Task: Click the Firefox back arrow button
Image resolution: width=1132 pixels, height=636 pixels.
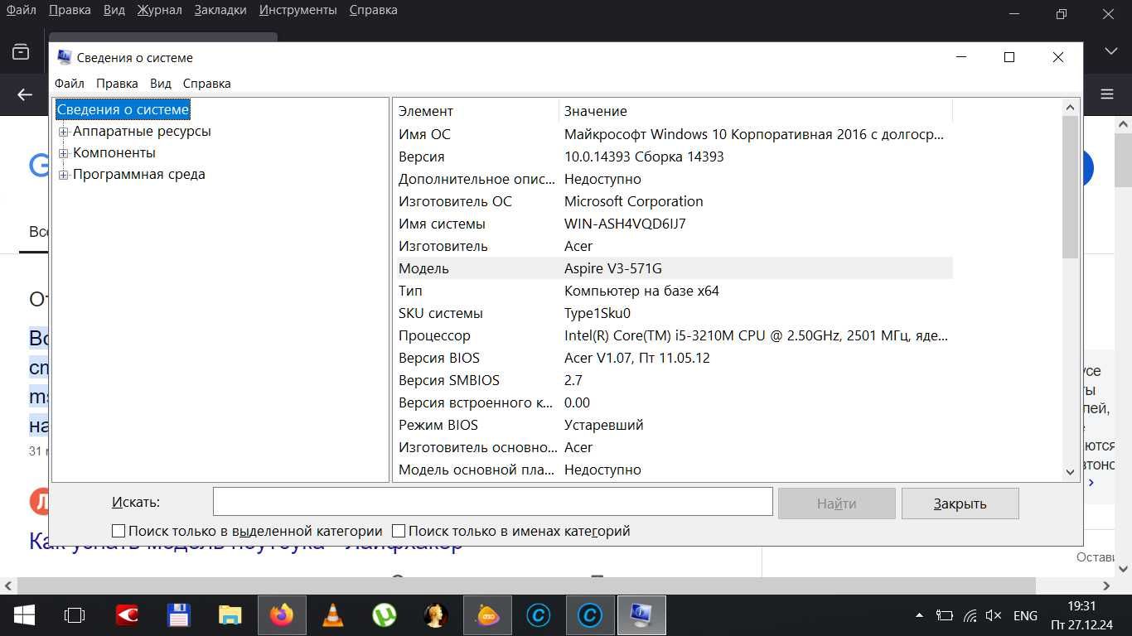Action: pyautogui.click(x=25, y=94)
